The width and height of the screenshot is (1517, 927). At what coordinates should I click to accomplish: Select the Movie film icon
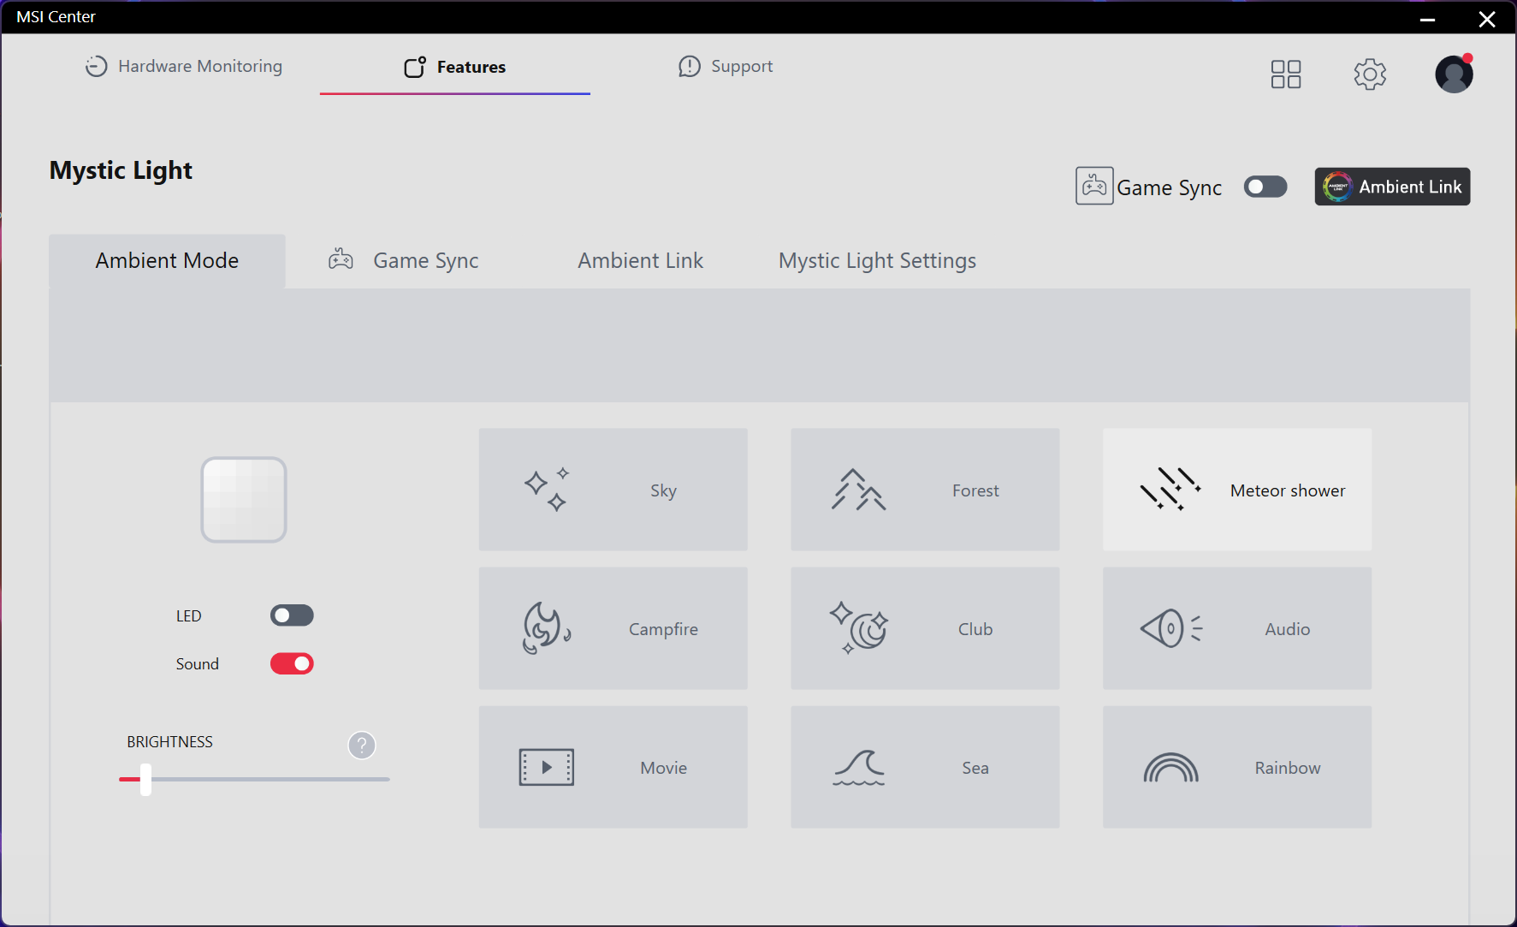547,767
